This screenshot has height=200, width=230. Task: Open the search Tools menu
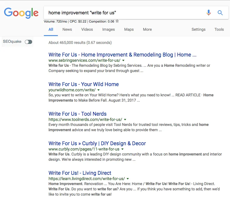point(219,30)
